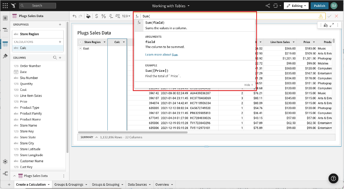Hide the formula help panel

[x=248, y=85]
